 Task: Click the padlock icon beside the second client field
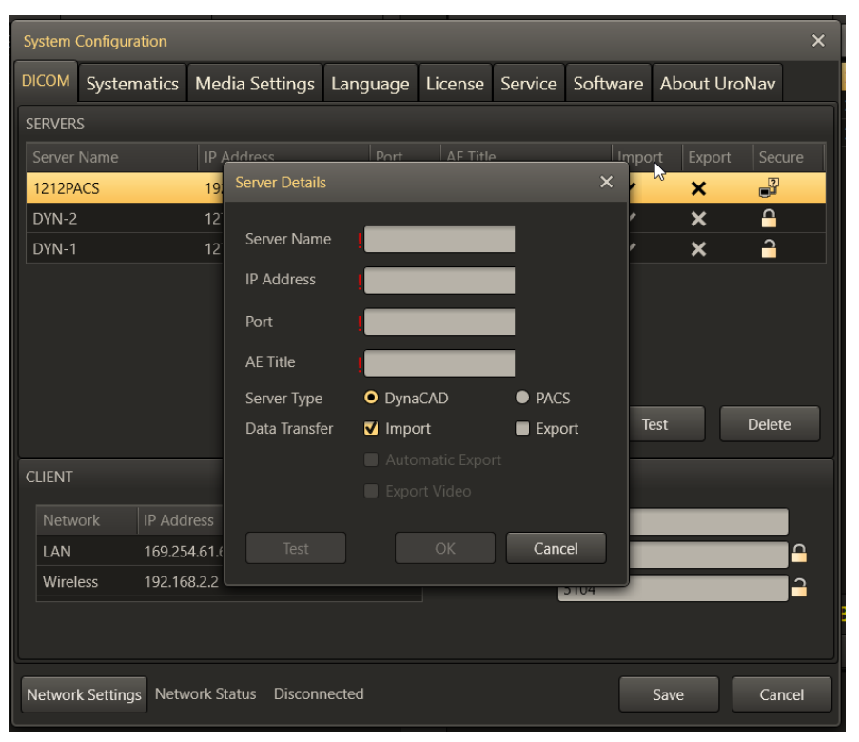tap(799, 554)
